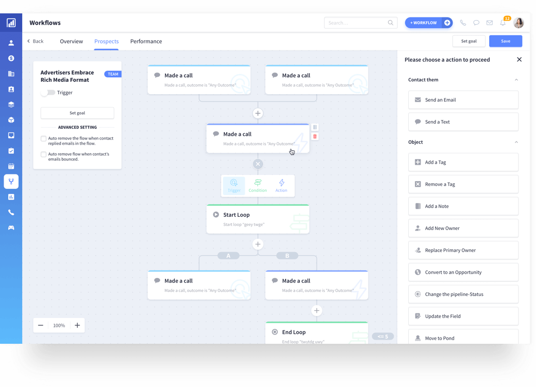Viewport: 536px width, 387px height.
Task: Collapse the Object section chevron
Action: [x=516, y=142]
